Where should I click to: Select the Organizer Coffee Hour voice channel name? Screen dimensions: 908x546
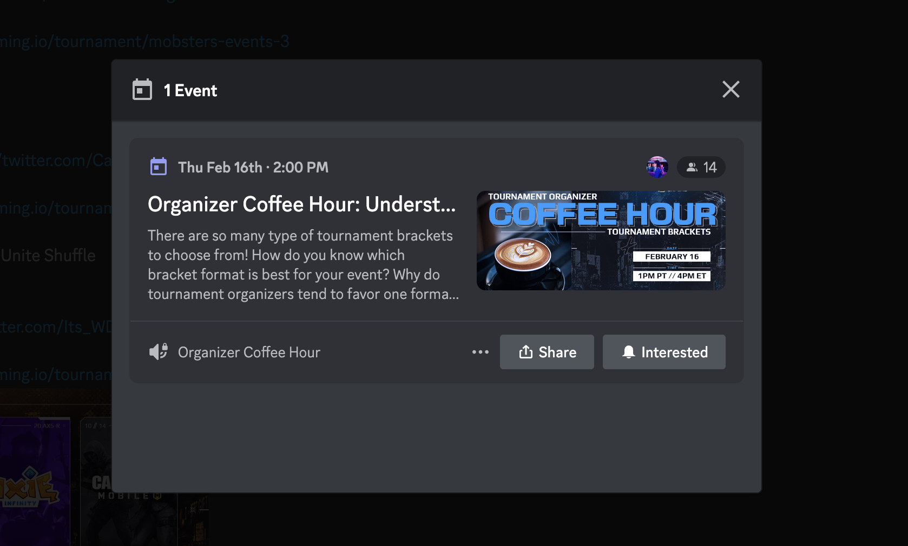coord(249,352)
